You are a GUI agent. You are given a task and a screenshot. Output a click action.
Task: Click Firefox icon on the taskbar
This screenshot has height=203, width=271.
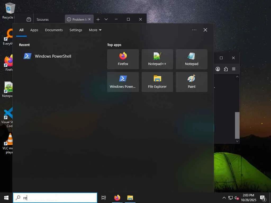coord(117,198)
